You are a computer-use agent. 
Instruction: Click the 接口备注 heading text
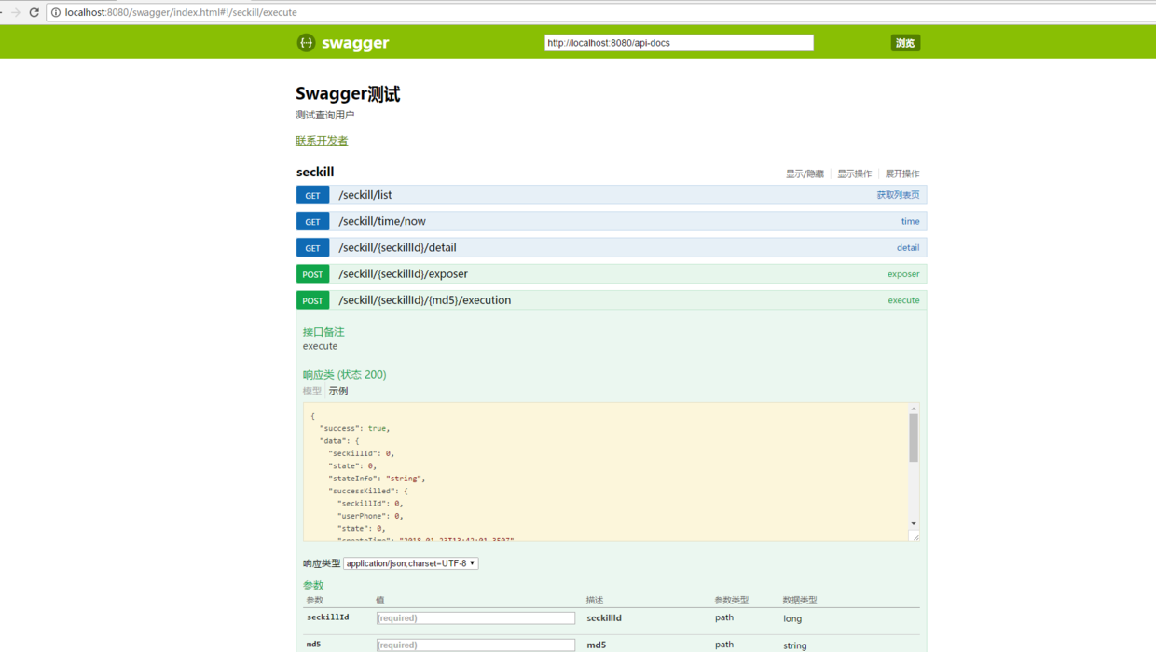pyautogui.click(x=323, y=332)
